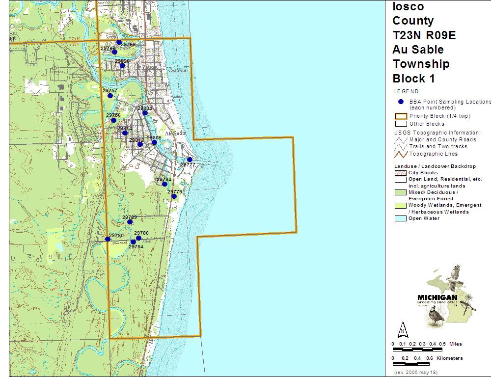Select the blue dot labeled 29794

point(164,184)
